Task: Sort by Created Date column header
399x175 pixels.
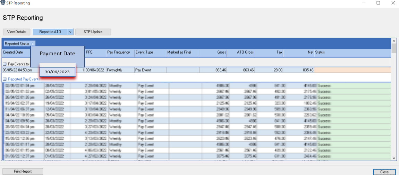Action: point(13,52)
